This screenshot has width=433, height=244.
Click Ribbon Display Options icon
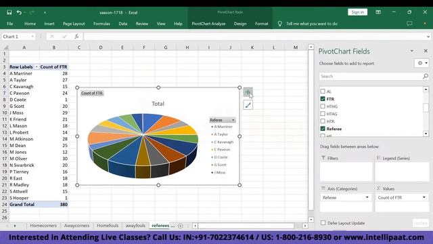(378, 12)
